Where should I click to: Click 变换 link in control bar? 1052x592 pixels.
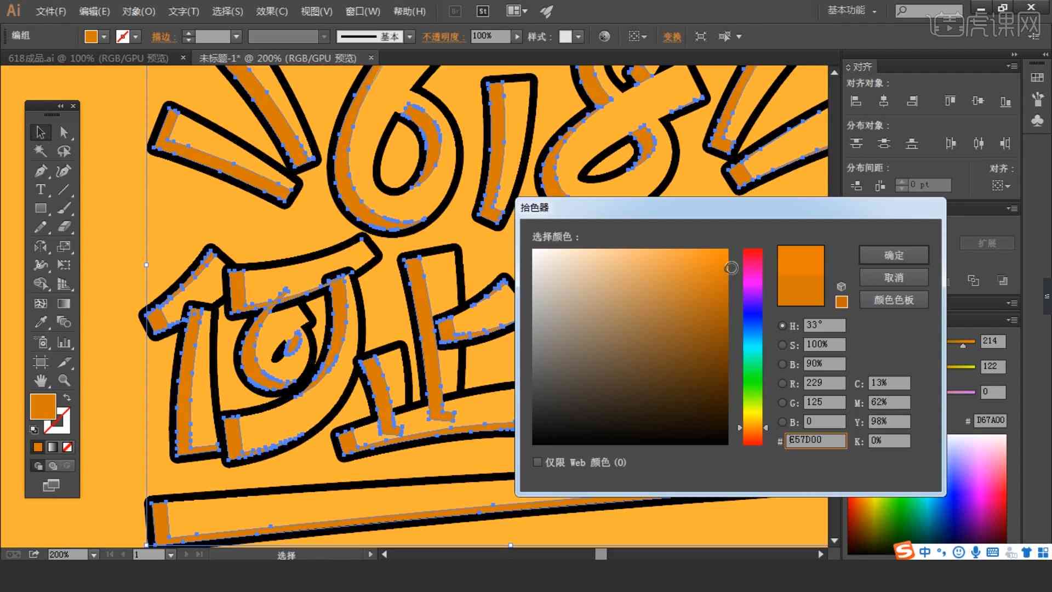(672, 37)
